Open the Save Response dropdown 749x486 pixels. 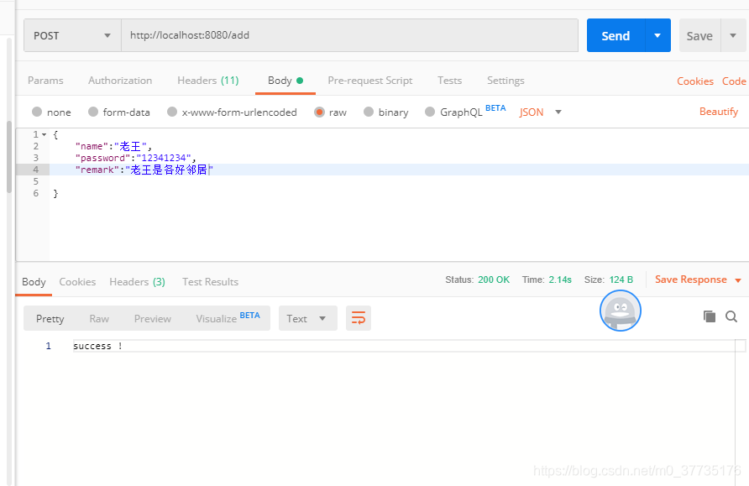click(698, 280)
